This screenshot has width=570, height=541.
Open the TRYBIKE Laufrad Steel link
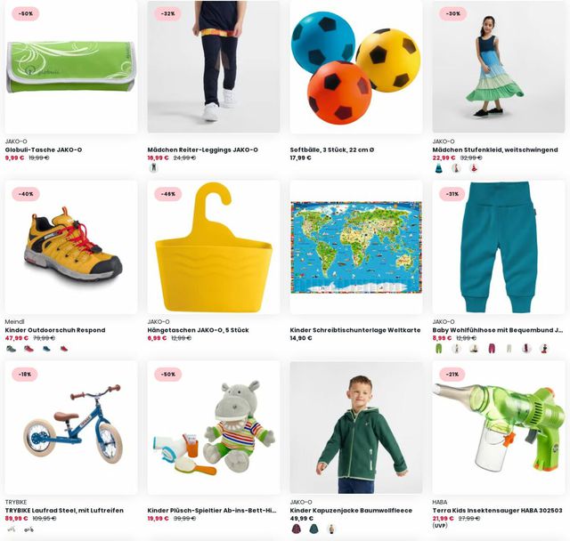coord(64,511)
